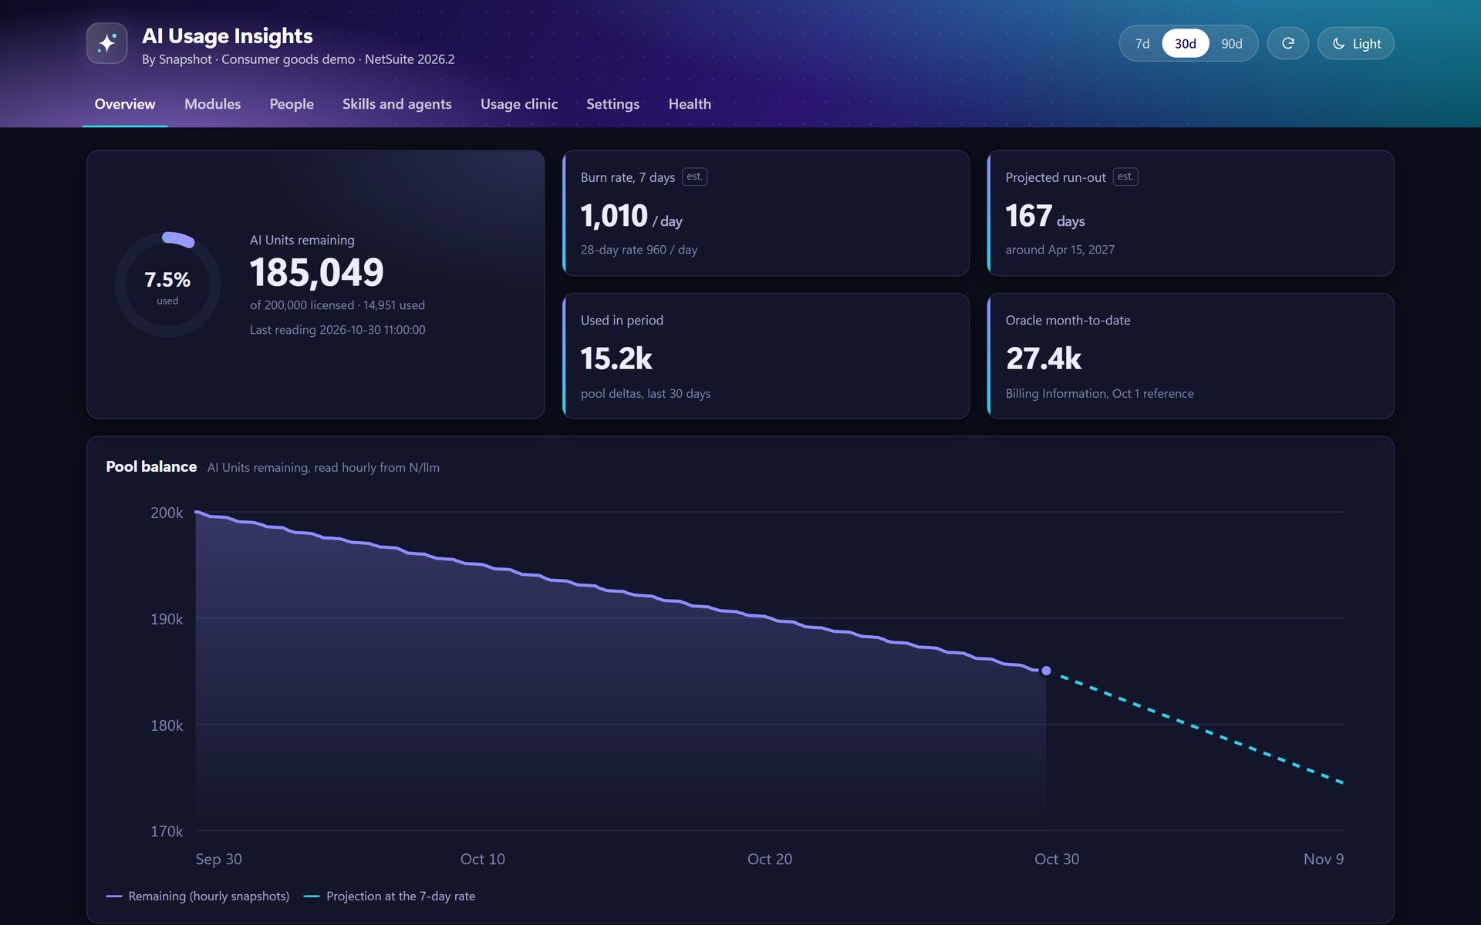Screen dimensions: 1481x925
Task: Click the 15.2k Used in period value
Action: pyautogui.click(x=616, y=358)
